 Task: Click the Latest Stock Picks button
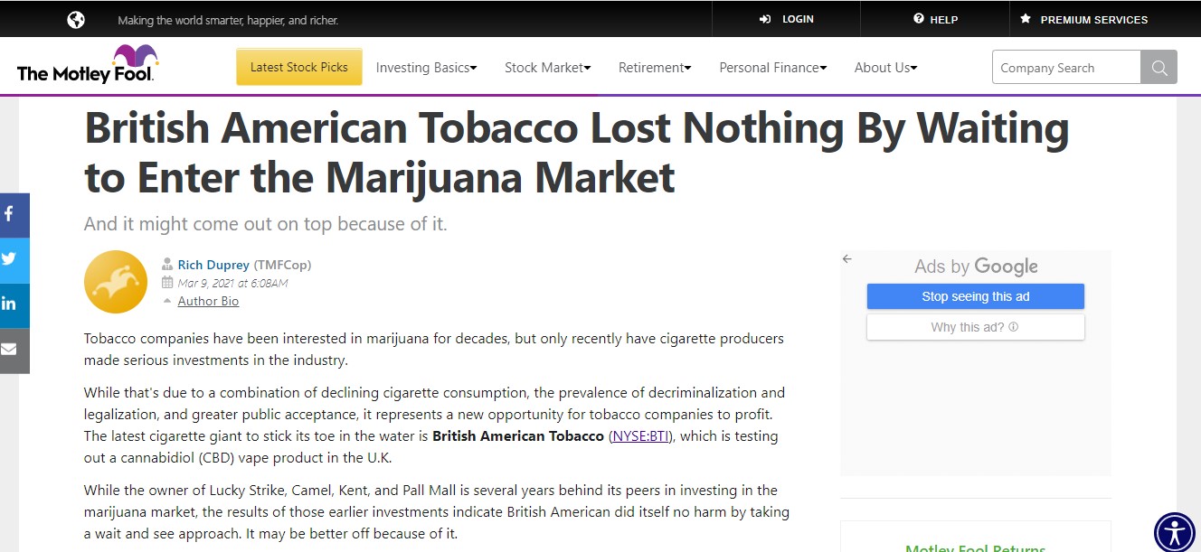pos(299,68)
